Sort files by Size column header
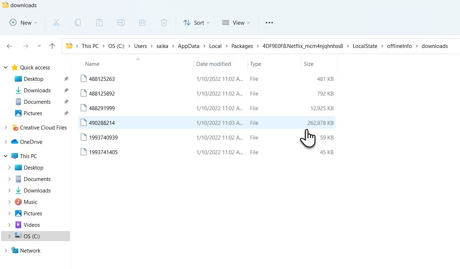Screen dimensions: 460x269 click(x=309, y=64)
